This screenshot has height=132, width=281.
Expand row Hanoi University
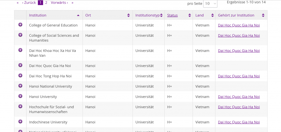click(x=20, y=96)
